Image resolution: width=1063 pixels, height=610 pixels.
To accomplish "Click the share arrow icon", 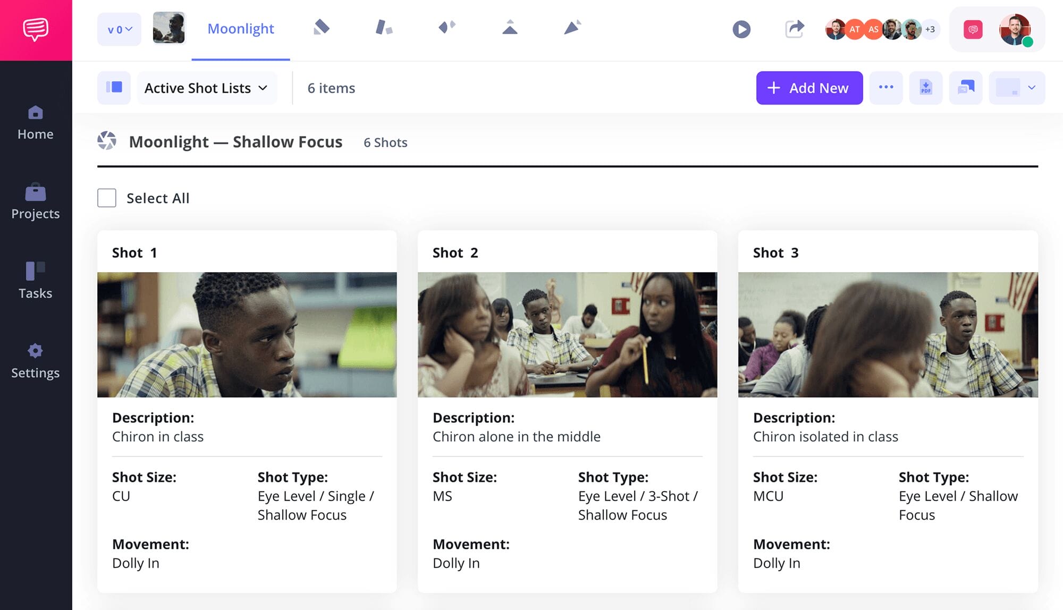I will pos(795,29).
